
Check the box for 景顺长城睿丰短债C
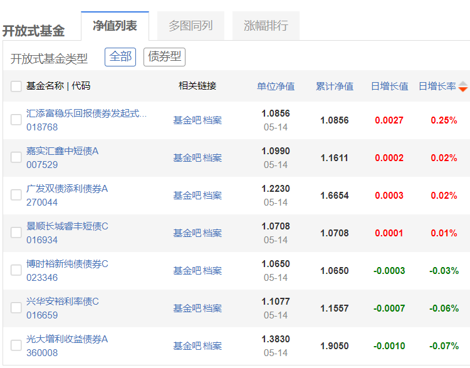16,233
